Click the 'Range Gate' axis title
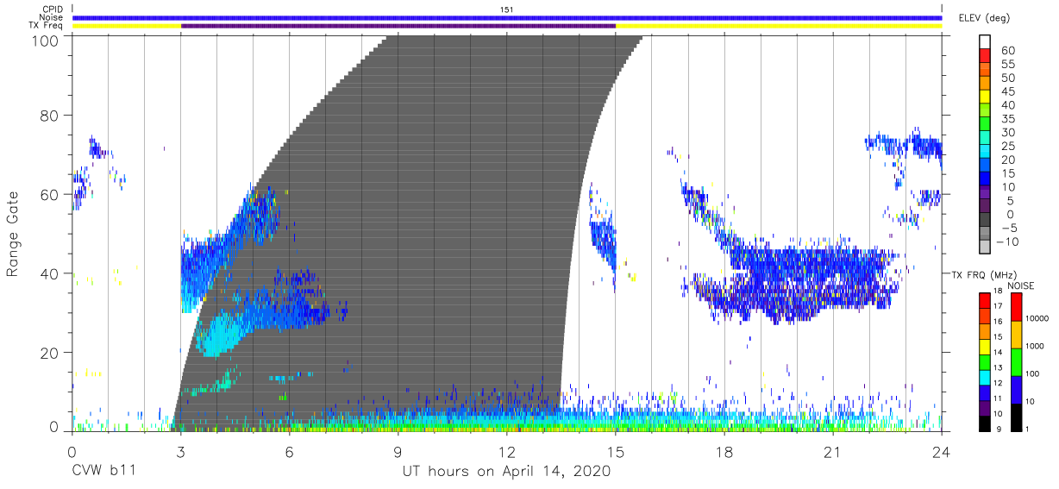1059x489 pixels. (x=13, y=234)
